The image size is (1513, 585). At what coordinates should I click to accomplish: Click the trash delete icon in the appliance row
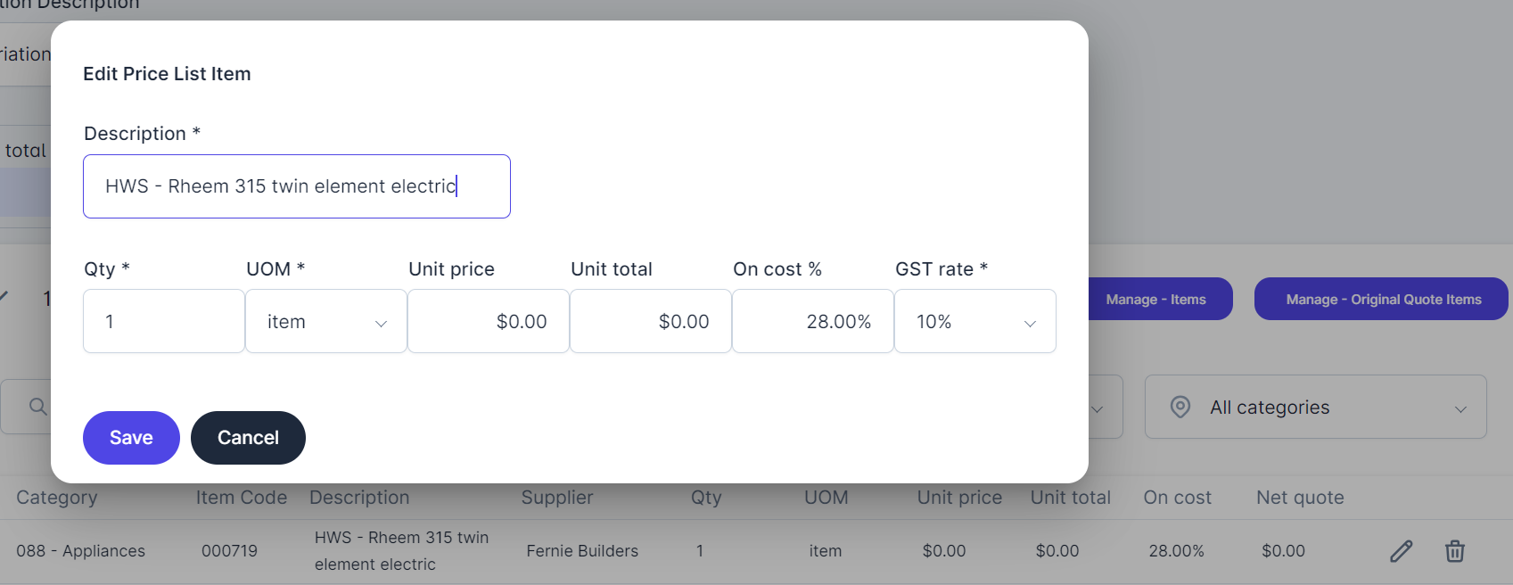pyautogui.click(x=1454, y=551)
